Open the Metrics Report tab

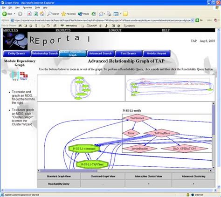pos(157,54)
